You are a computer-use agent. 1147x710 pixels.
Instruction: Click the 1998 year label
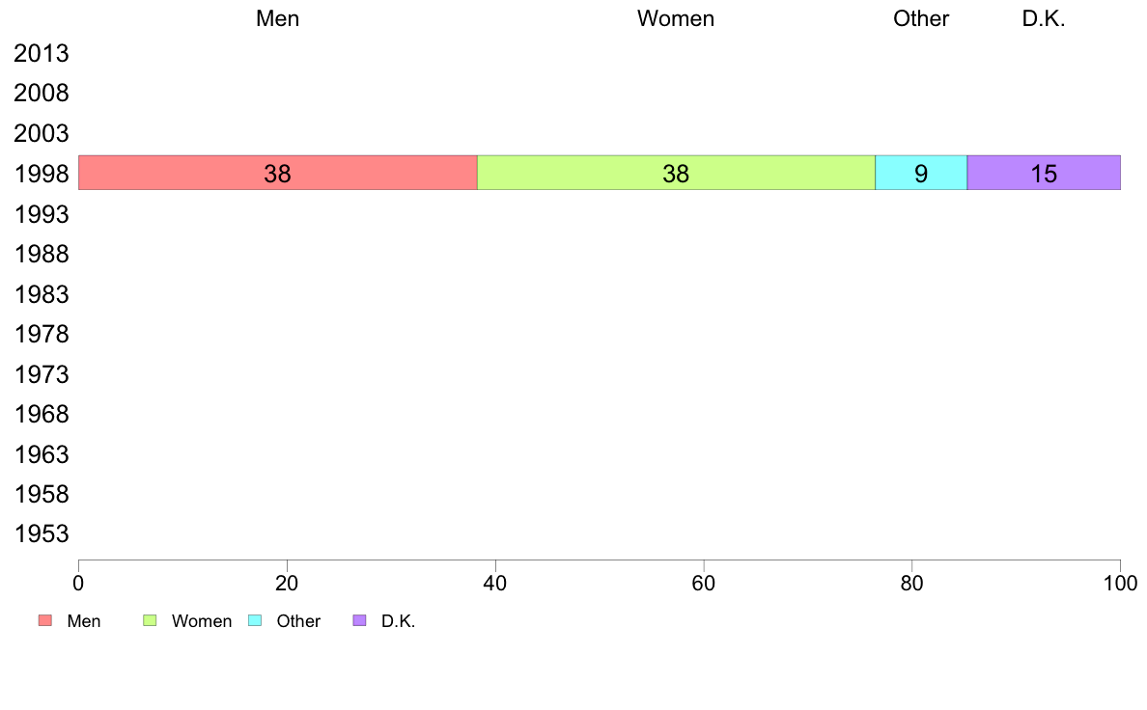coord(41,174)
